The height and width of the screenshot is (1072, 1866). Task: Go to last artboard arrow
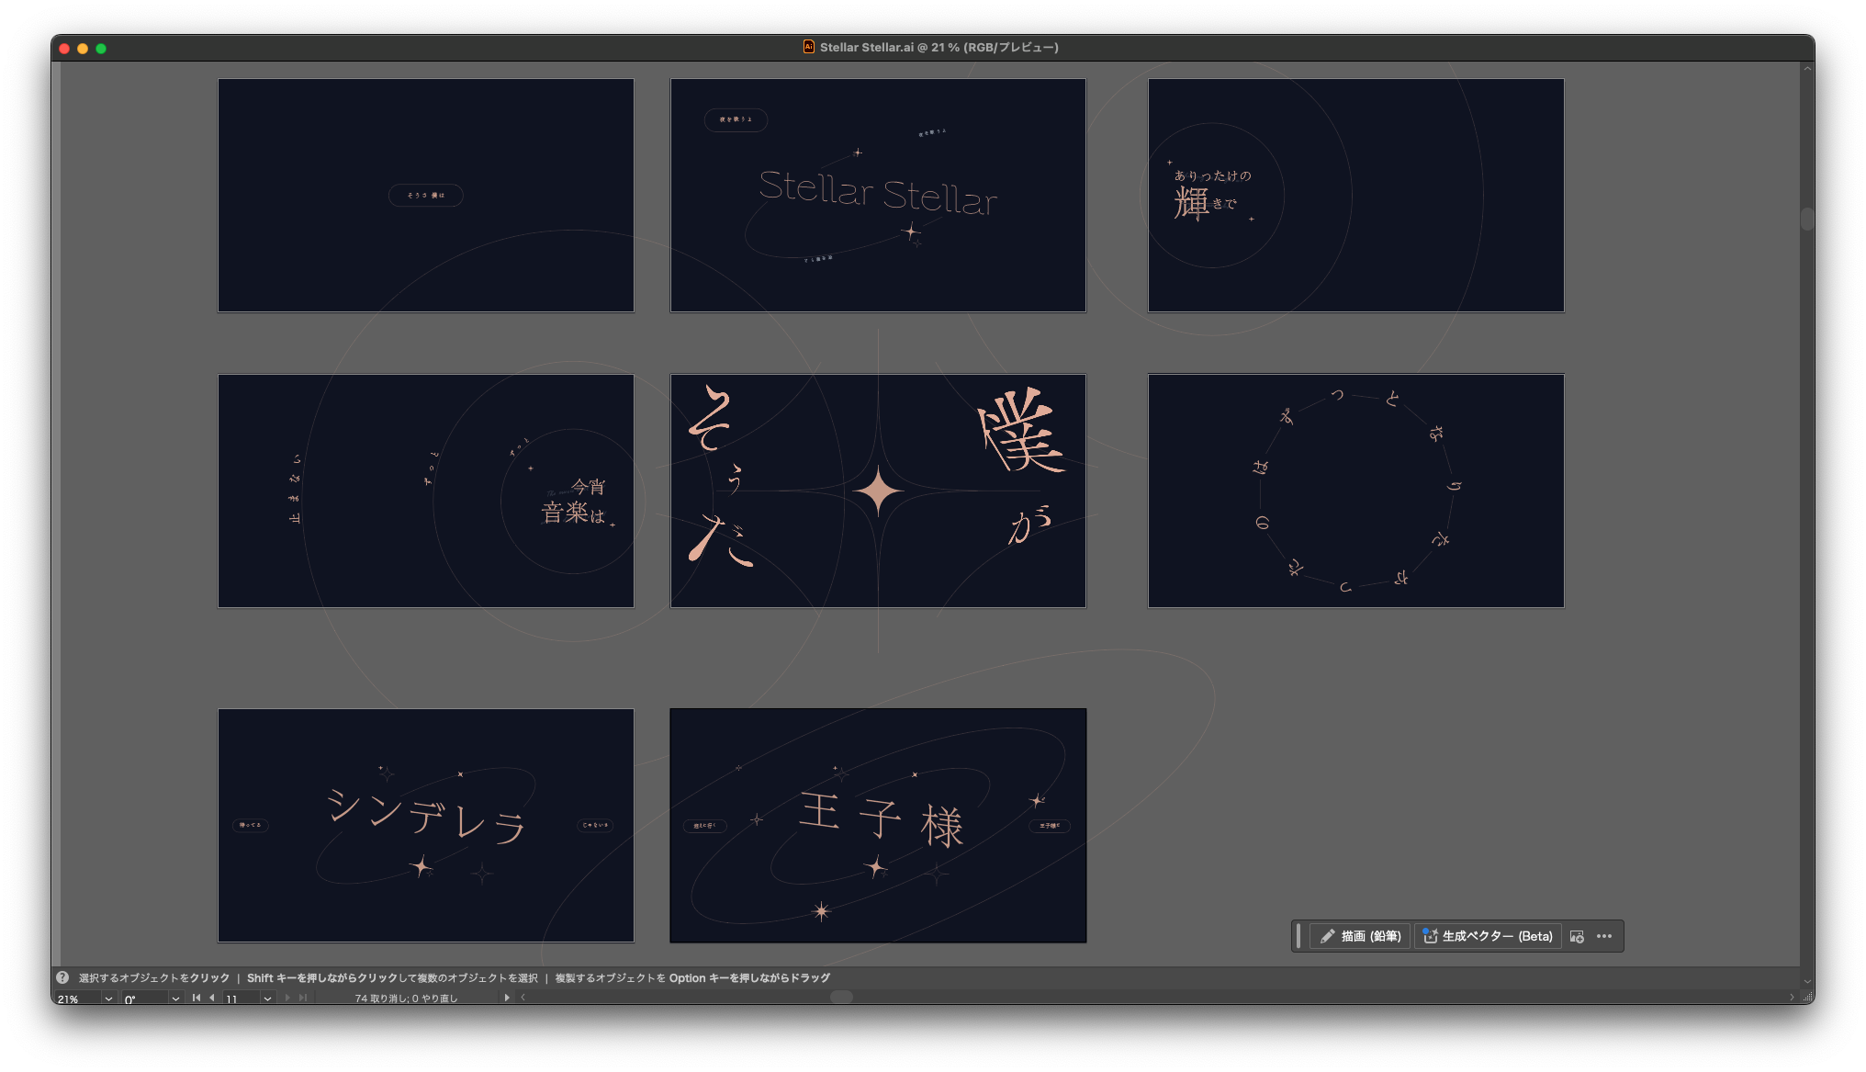coord(303,998)
